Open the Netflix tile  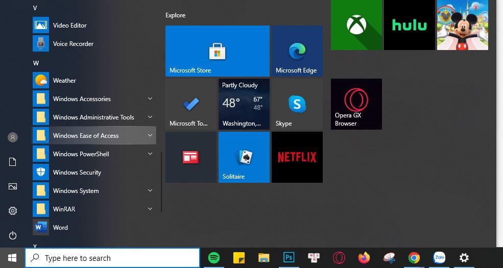[297, 157]
